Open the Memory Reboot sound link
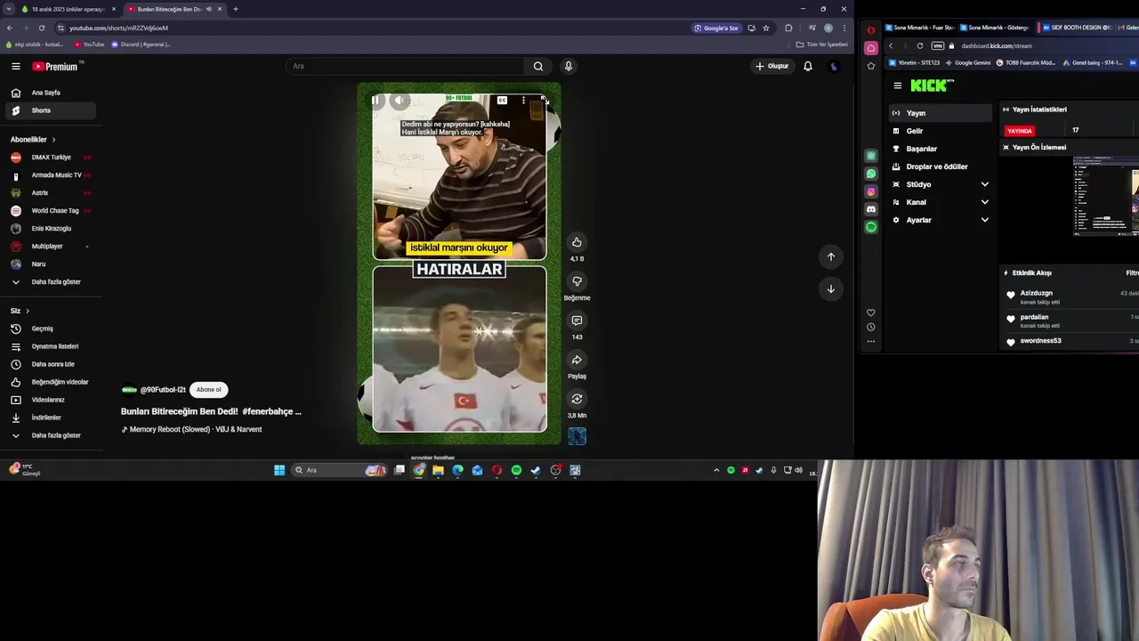The width and height of the screenshot is (1139, 641). [196, 429]
